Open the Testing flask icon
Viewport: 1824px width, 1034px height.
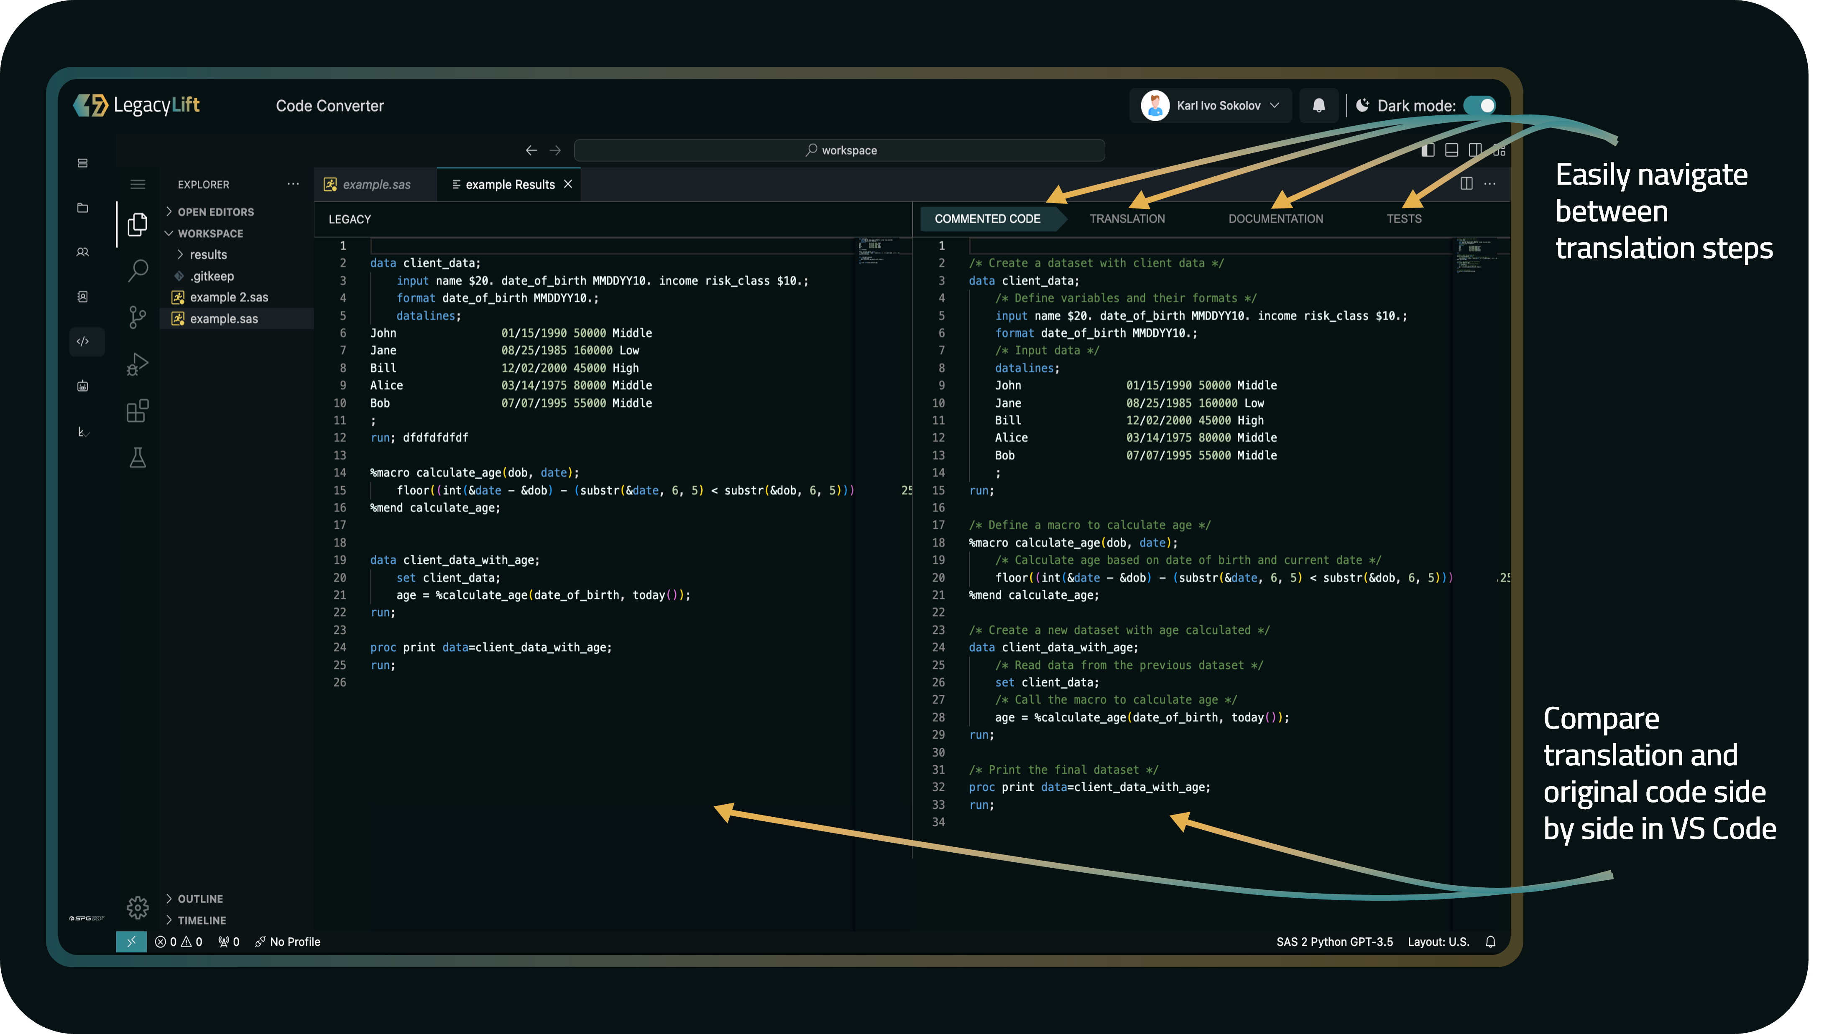click(x=137, y=458)
